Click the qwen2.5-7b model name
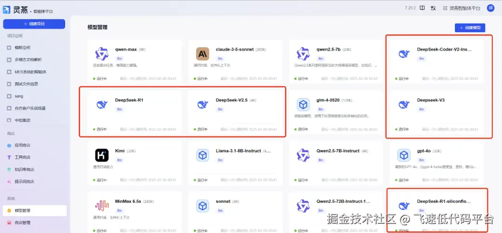502x233 pixels. click(x=329, y=50)
